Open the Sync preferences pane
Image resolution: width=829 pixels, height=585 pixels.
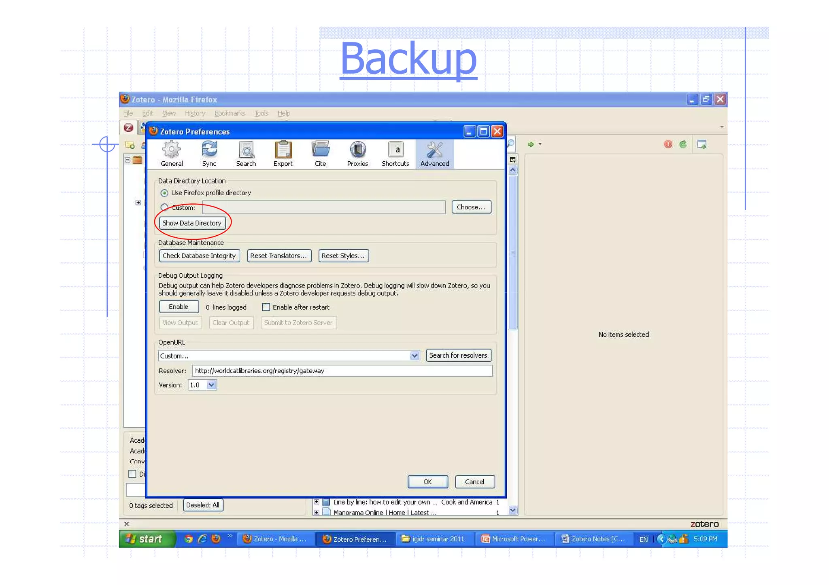(209, 154)
